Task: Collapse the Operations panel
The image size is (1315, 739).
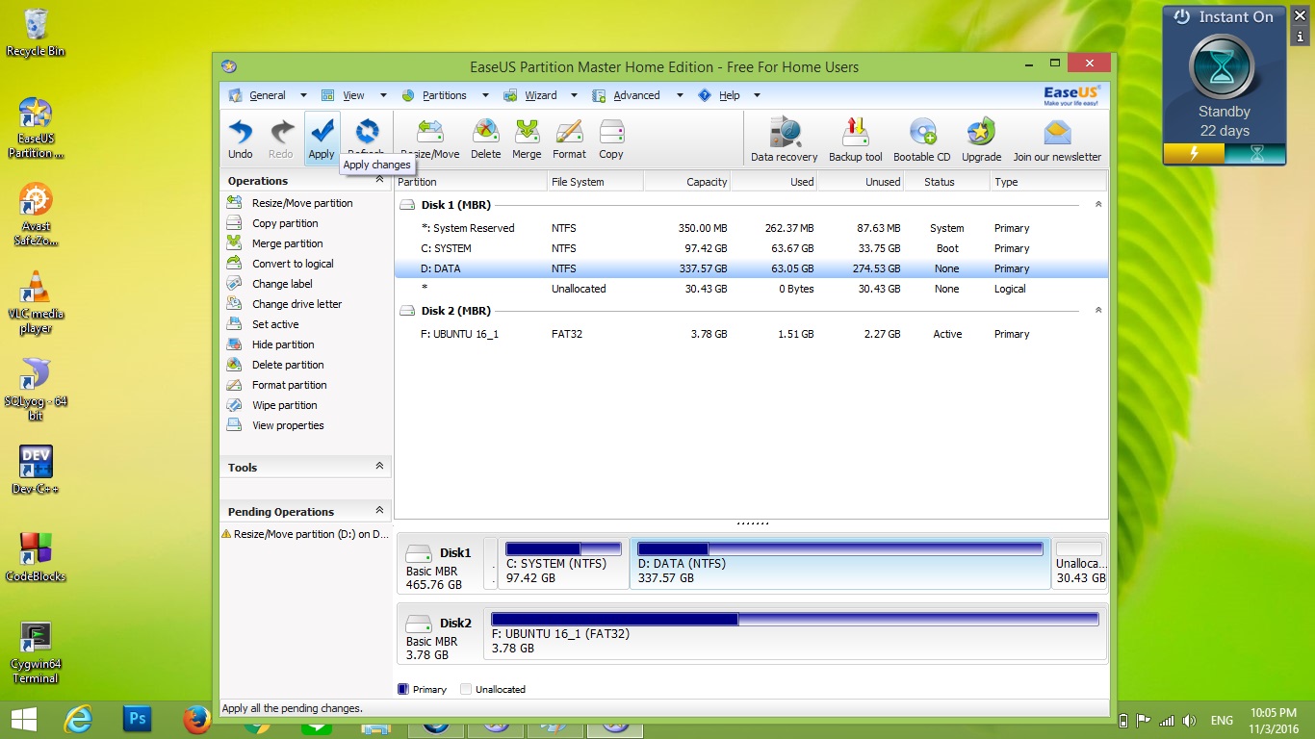Action: 380,180
